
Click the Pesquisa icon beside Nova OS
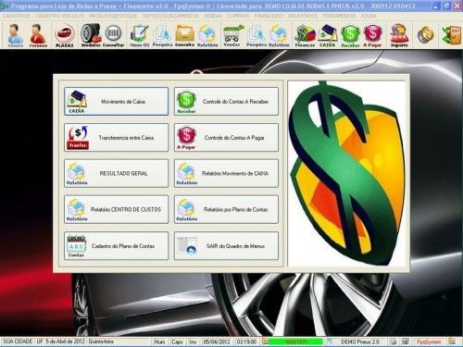[x=162, y=35]
